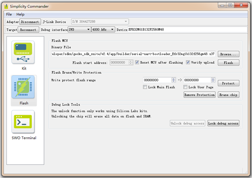
Task: Expand the SWD debug interface dropdown
Action: (x=79, y=30)
